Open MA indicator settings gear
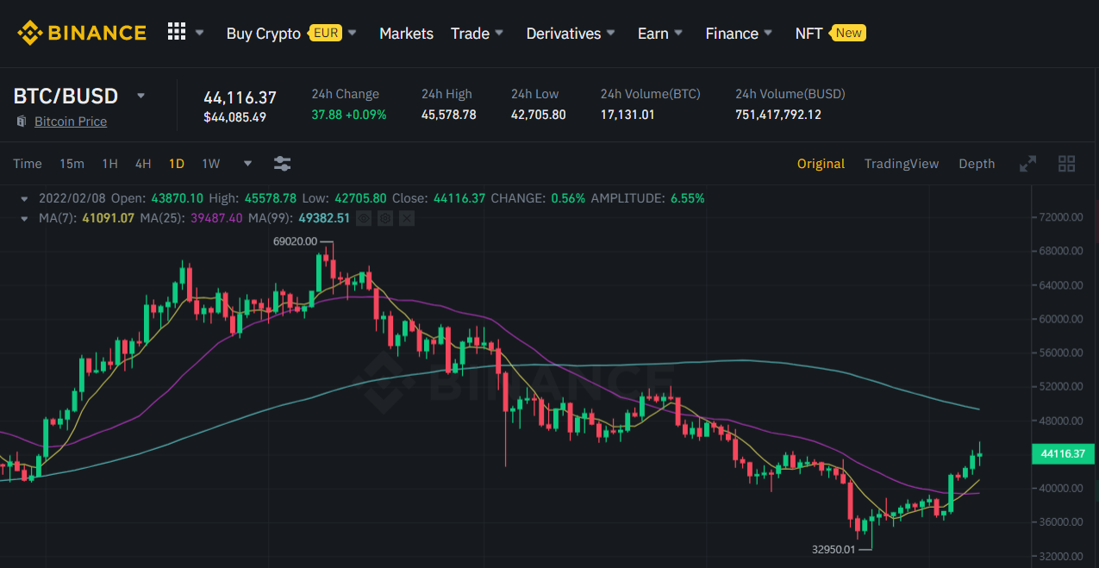This screenshot has width=1099, height=568. pyautogui.click(x=385, y=219)
